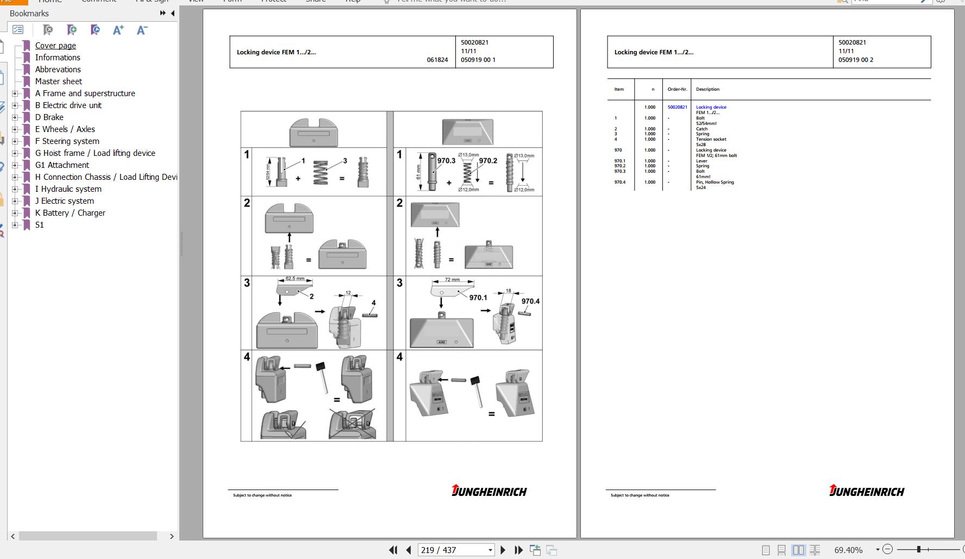Screen dimensions: 965x559
Task: Expand the E Wheels / Axles bookmark
Action: coord(15,129)
